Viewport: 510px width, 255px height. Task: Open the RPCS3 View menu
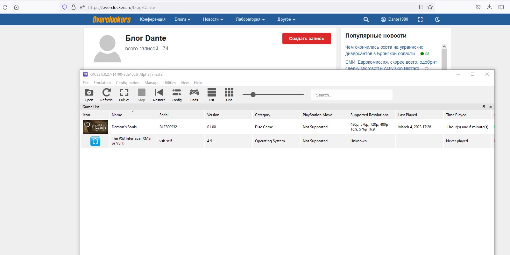pyautogui.click(x=185, y=83)
